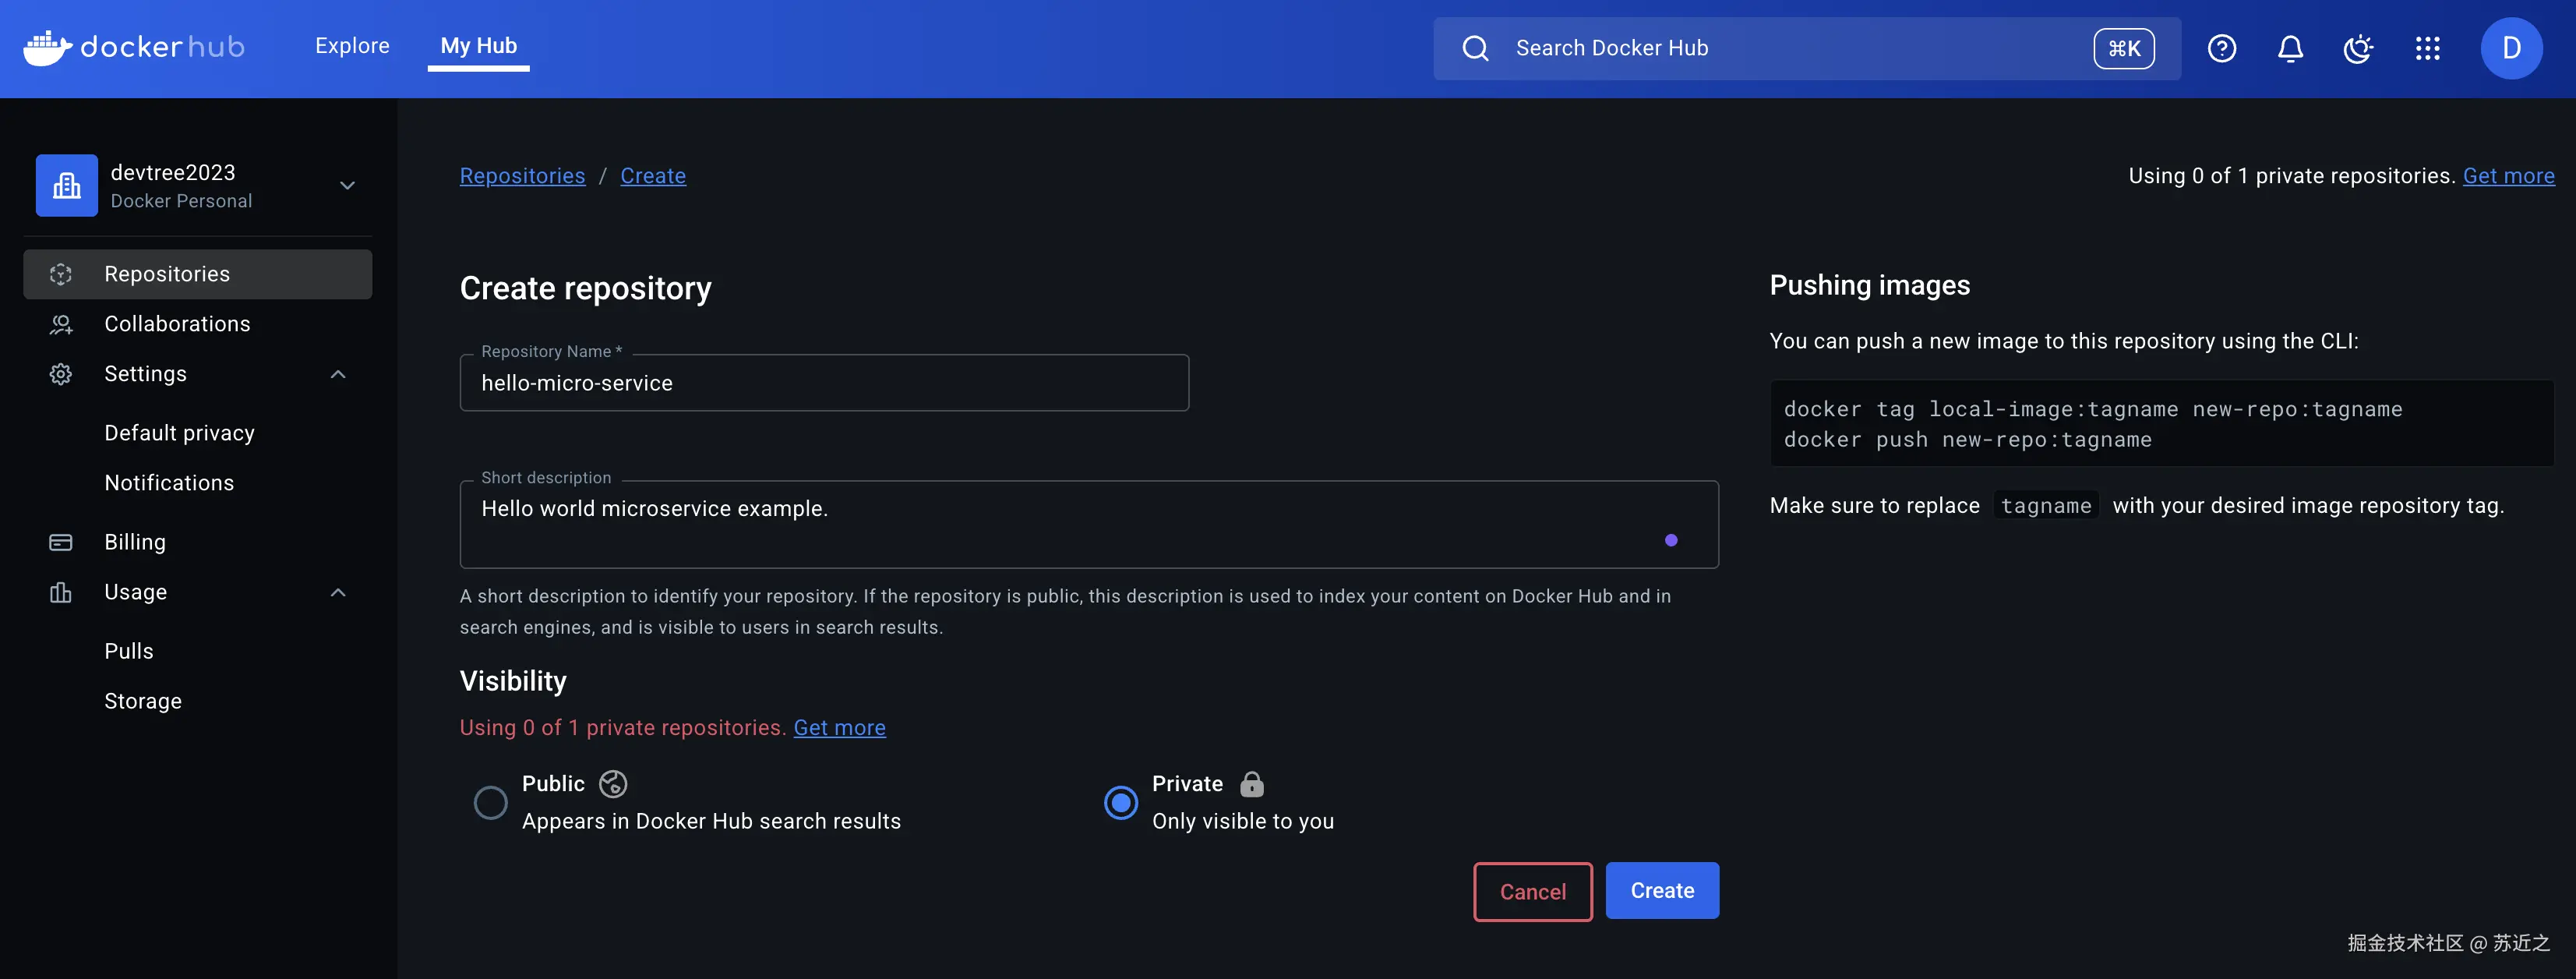The height and width of the screenshot is (979, 2576).
Task: Click into the Repository Name field
Action: coord(823,383)
